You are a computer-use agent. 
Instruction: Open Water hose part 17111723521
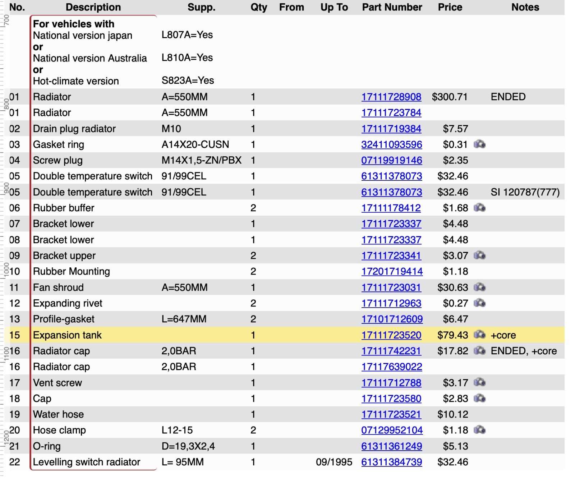click(391, 414)
